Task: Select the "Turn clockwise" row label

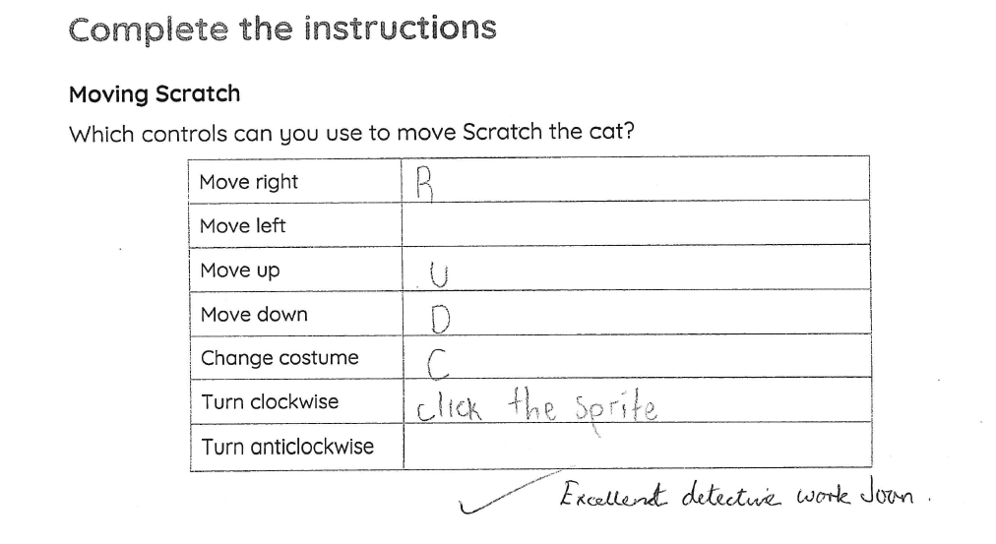Action: 269,401
